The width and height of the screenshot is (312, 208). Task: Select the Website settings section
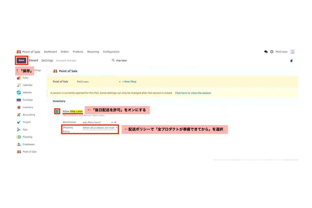tap(27, 92)
